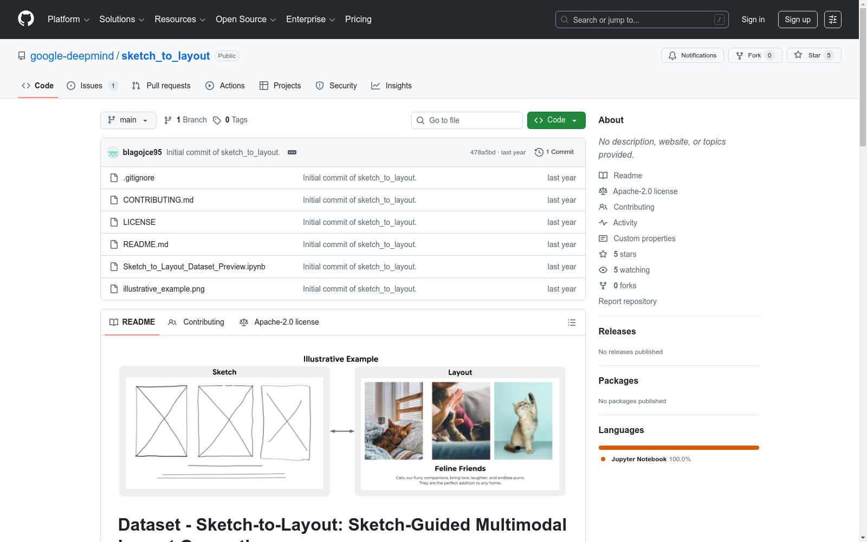Click the Sign up button

(798, 20)
